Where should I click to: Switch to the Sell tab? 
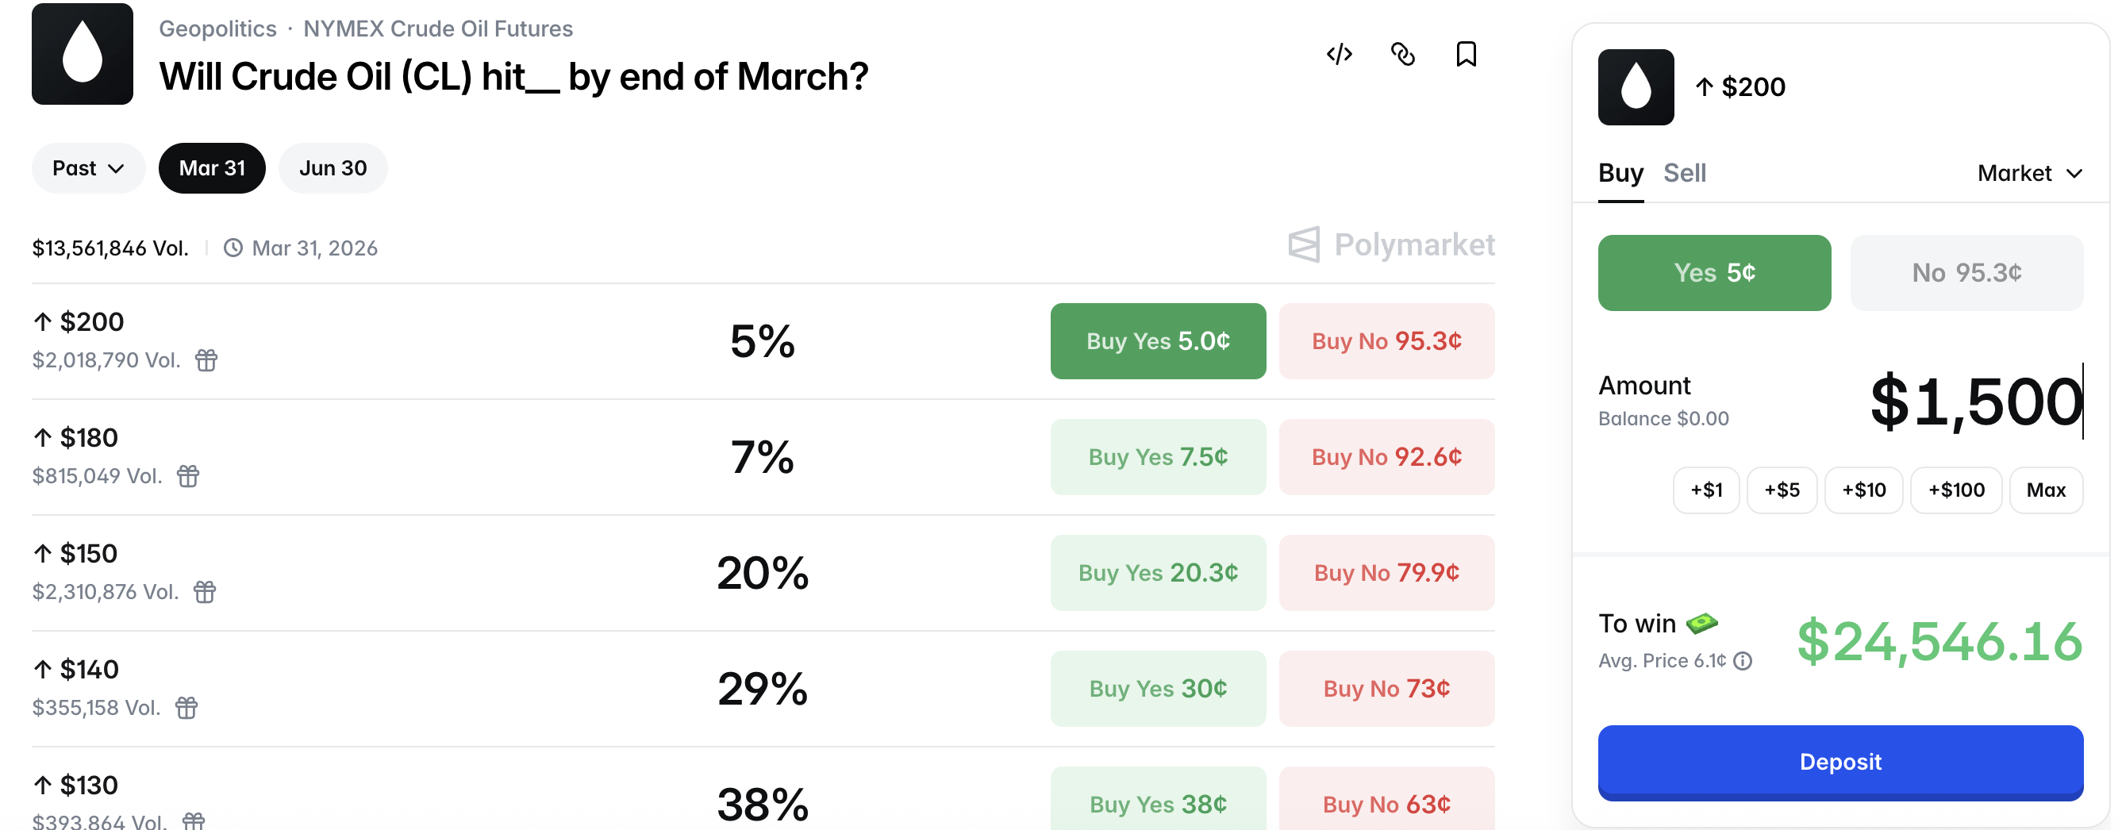click(1684, 173)
